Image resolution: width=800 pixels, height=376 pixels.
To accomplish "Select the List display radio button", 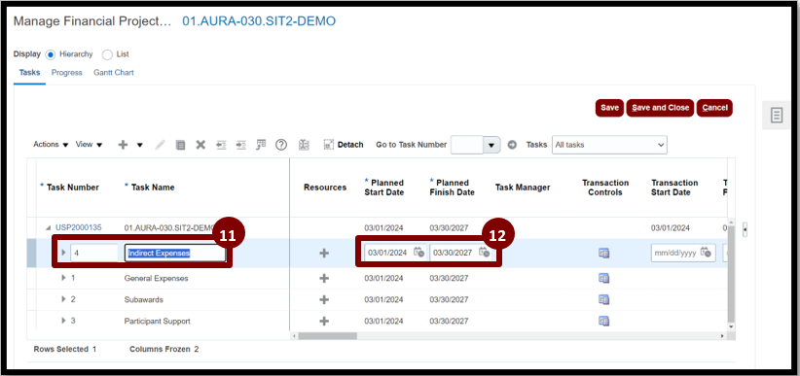I will (107, 54).
